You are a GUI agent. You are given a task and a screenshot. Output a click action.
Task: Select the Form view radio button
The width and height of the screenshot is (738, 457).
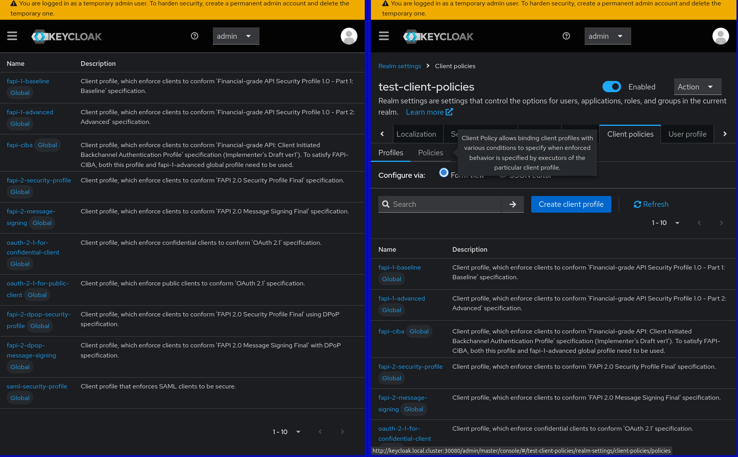(444, 173)
